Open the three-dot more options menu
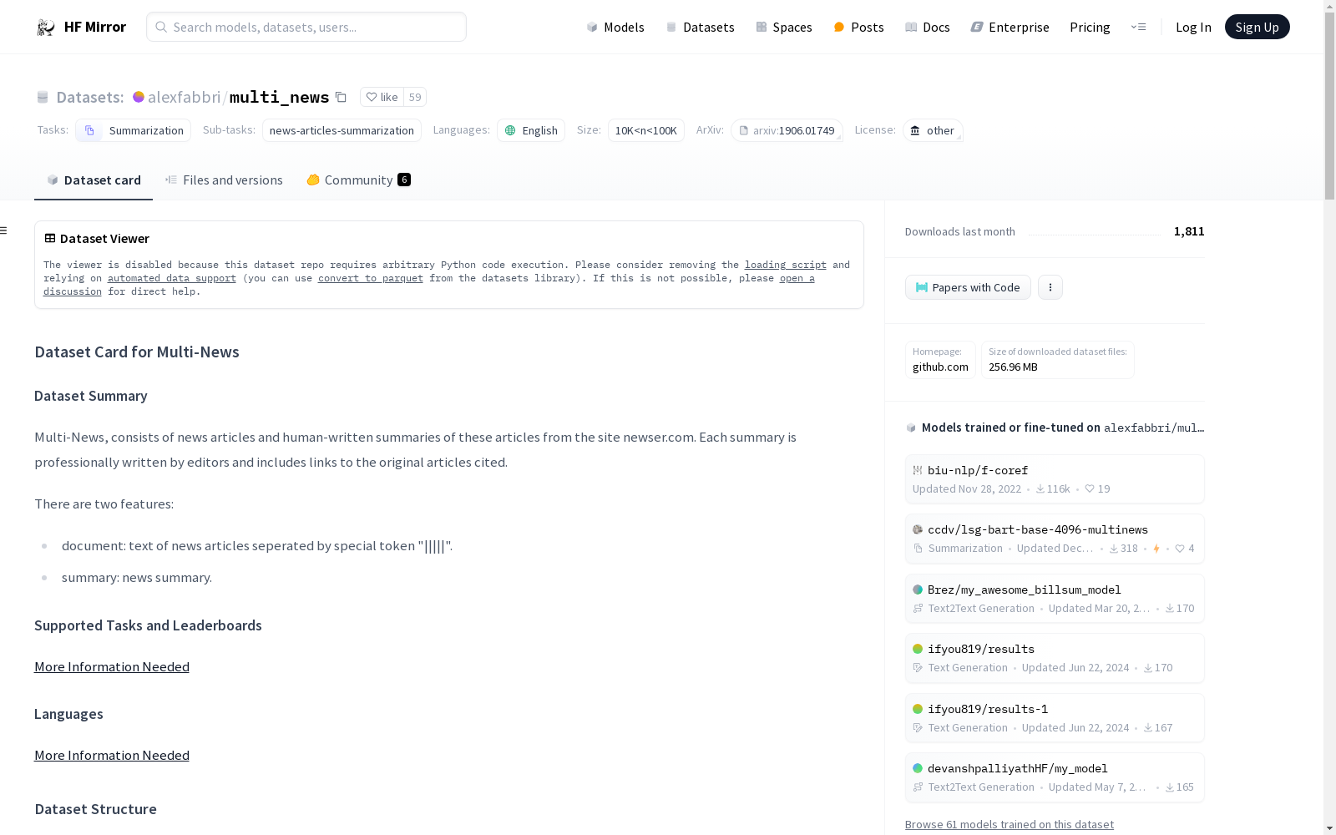This screenshot has height=835, width=1336. pos(1050,287)
